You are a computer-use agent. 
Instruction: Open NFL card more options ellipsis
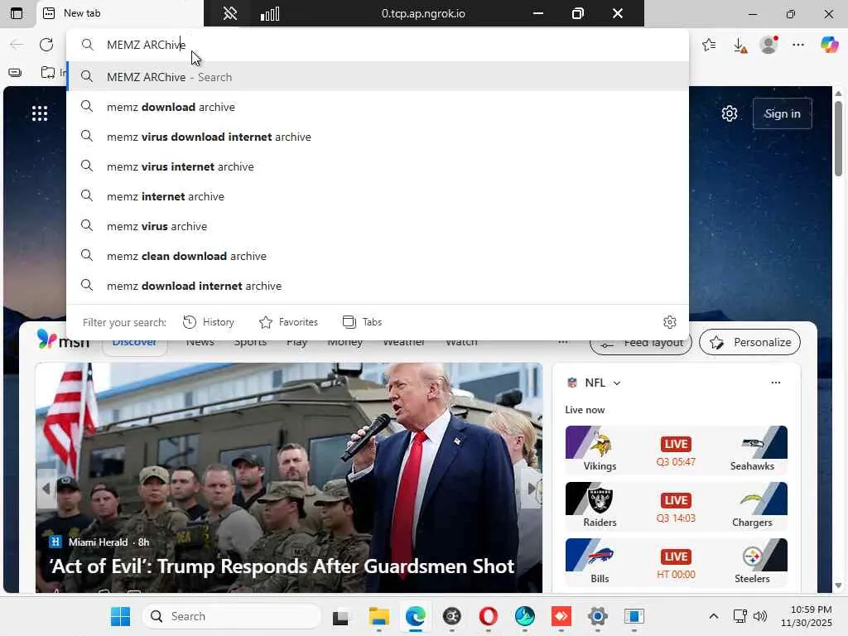[x=775, y=383]
